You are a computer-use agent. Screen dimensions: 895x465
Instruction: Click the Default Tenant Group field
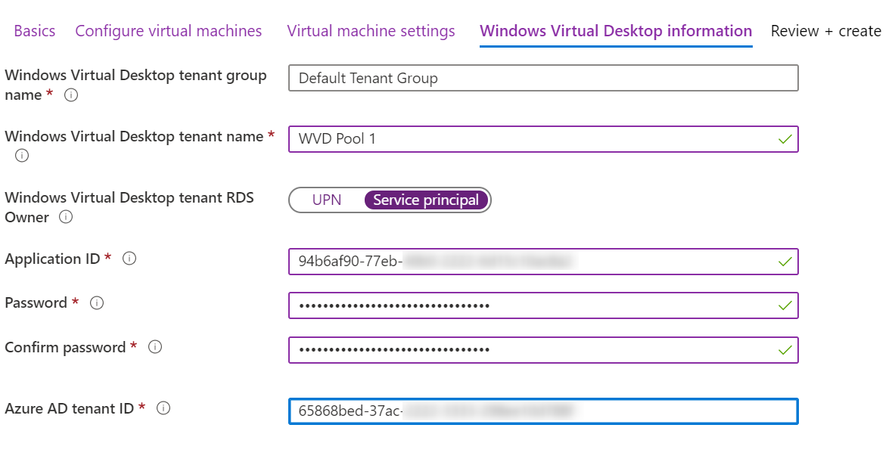click(542, 78)
